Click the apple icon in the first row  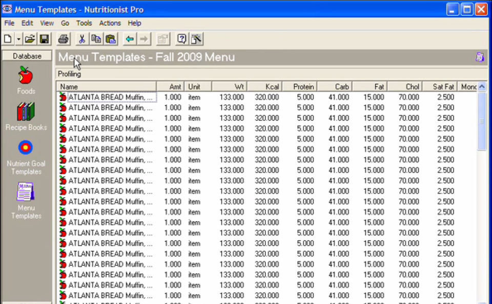[x=63, y=97]
